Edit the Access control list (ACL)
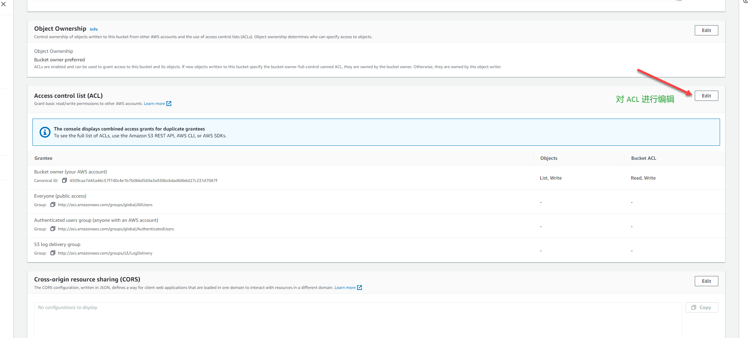Image resolution: width=748 pixels, height=338 pixels. tap(706, 96)
